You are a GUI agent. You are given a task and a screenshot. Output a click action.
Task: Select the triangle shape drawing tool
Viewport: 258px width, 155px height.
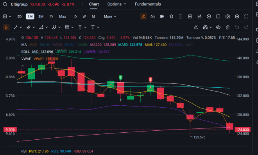pyautogui.click(x=41, y=27)
